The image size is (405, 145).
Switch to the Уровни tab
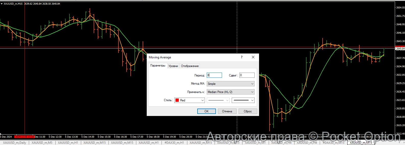pos(173,66)
